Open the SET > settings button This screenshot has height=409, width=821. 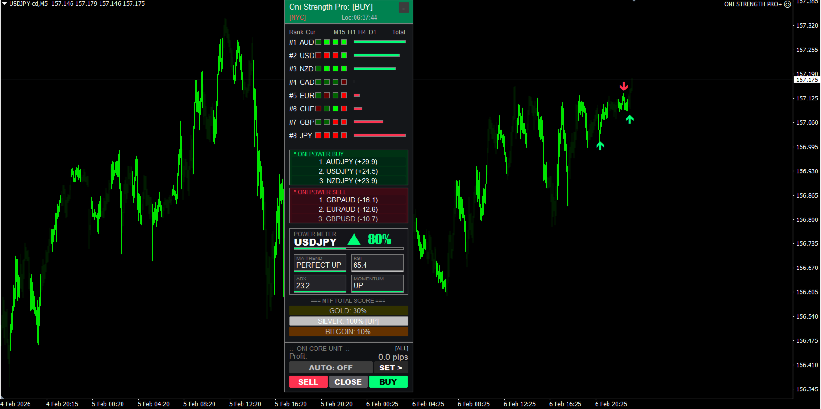coord(391,368)
